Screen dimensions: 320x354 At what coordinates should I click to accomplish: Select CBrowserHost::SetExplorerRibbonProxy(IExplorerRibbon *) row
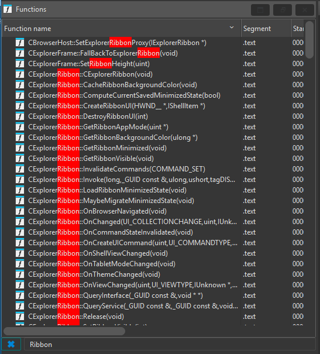click(117, 43)
